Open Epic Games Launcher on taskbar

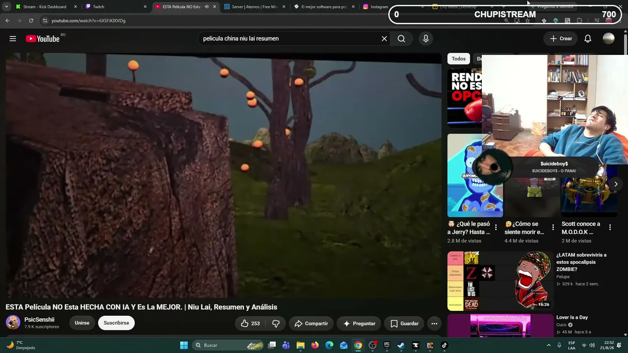coord(387,345)
